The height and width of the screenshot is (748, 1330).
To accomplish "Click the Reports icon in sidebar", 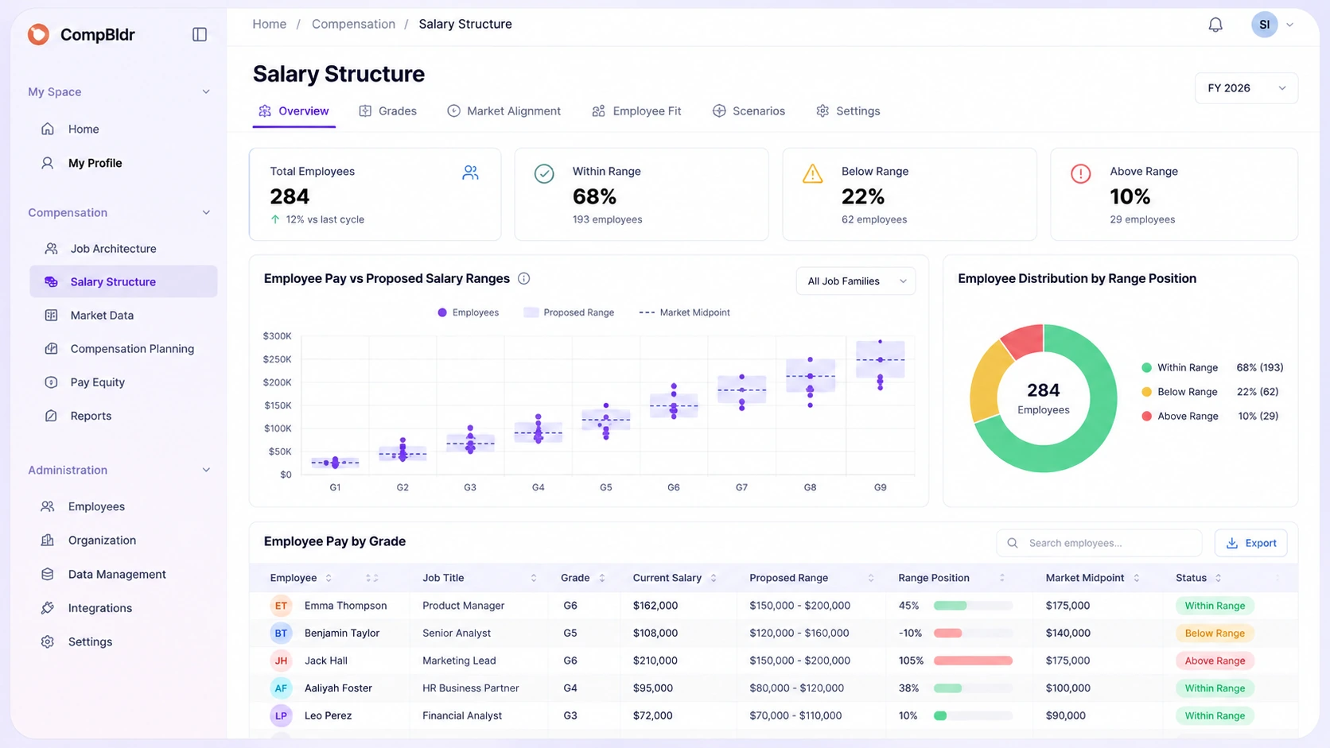I will pyautogui.click(x=51, y=416).
